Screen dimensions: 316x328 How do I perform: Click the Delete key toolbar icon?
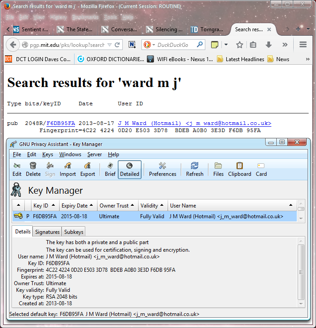coord(33,170)
